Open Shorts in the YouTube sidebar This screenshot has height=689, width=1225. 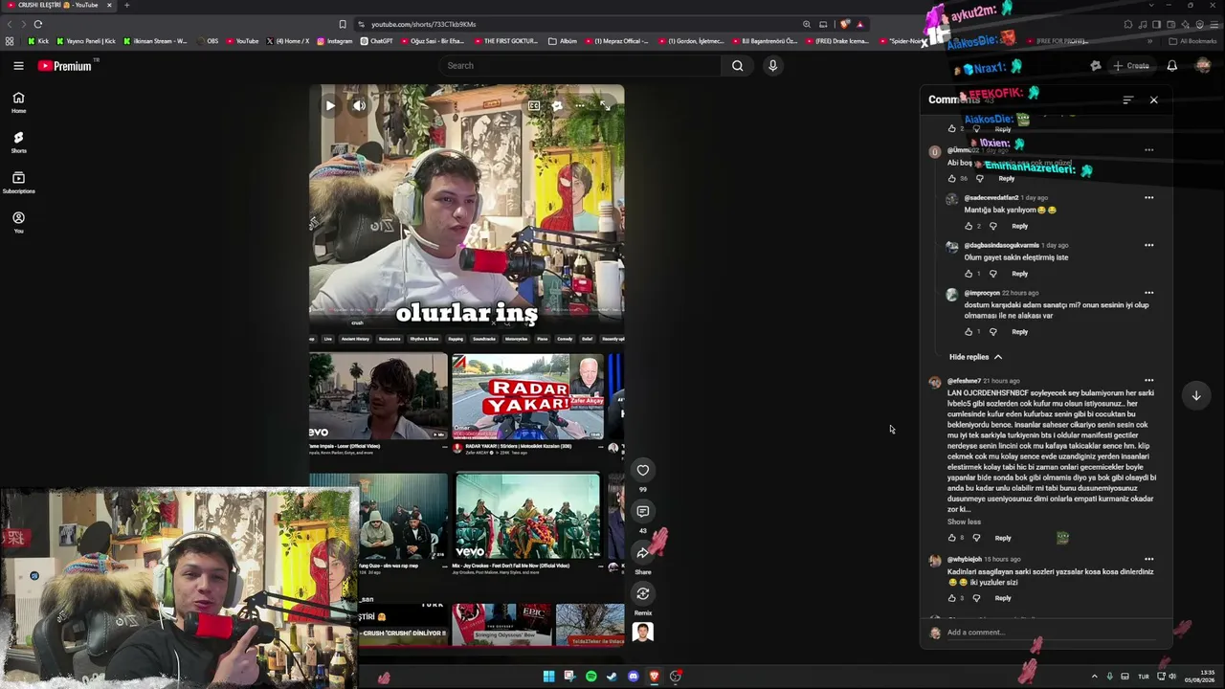pos(18,143)
